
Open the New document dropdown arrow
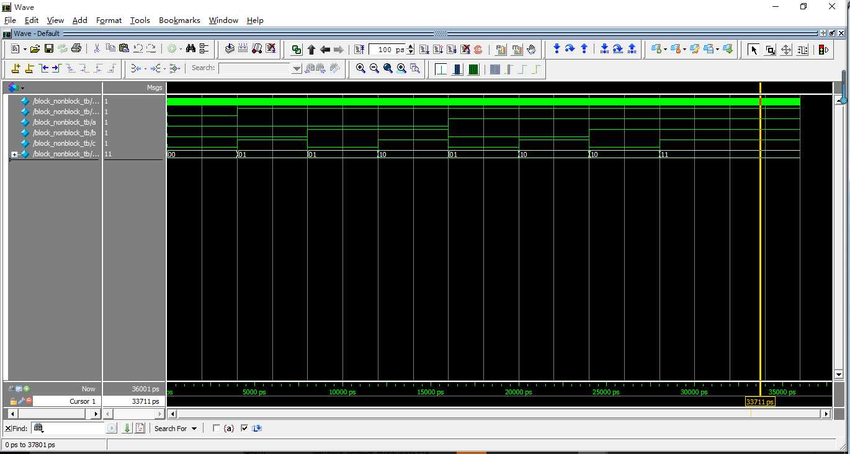click(x=25, y=50)
